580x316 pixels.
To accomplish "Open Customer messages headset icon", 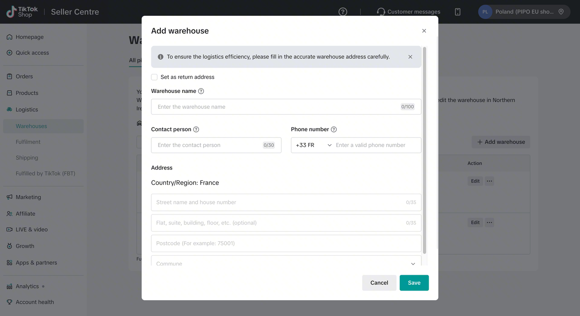I will click(381, 12).
